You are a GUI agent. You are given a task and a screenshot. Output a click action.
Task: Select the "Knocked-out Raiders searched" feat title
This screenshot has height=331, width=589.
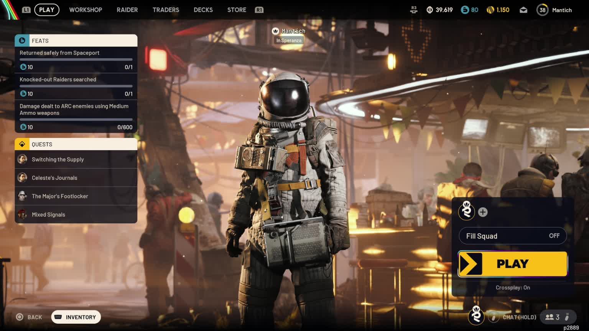click(x=58, y=79)
